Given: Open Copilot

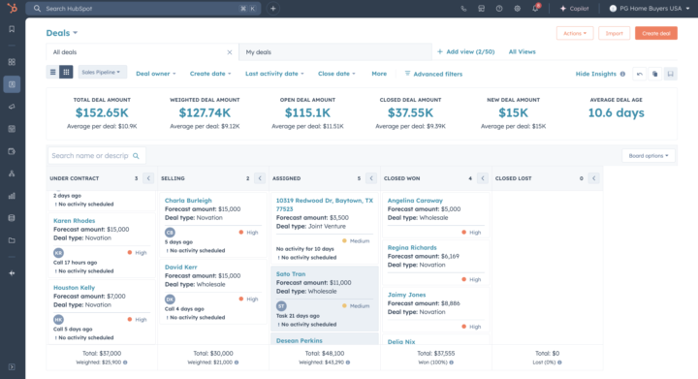Looking at the screenshot, I should 574,9.
